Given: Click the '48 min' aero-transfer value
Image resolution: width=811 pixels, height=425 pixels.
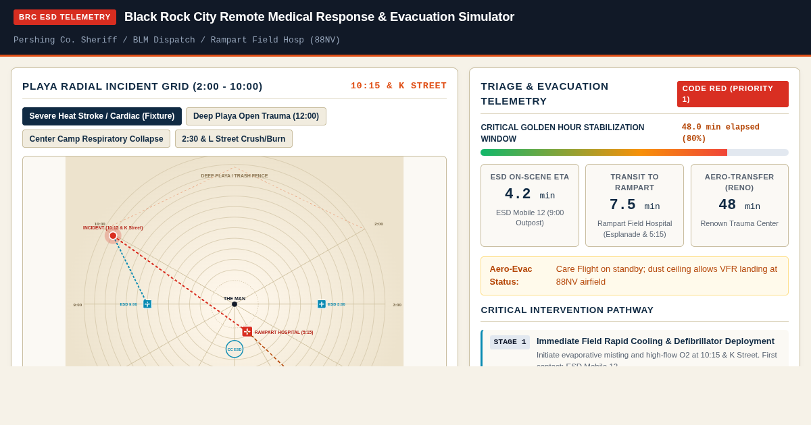Looking at the screenshot, I should [x=739, y=205].
